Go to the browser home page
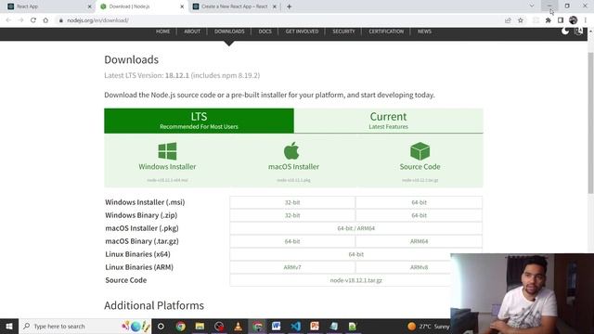This screenshot has width=594, height=334. coord(45,20)
